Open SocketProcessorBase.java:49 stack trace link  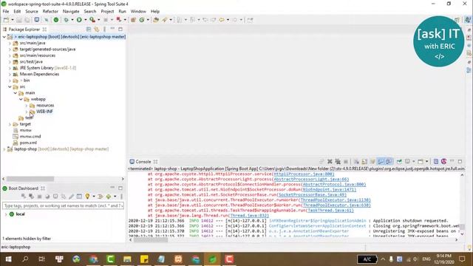pyautogui.click(x=312, y=195)
